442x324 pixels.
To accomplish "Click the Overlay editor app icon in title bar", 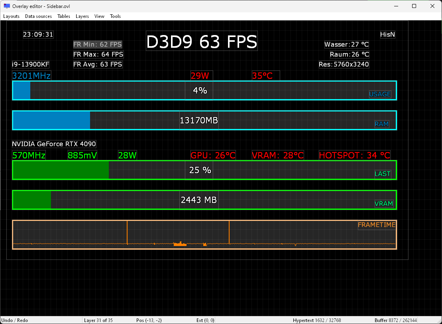I will tap(7, 6).
